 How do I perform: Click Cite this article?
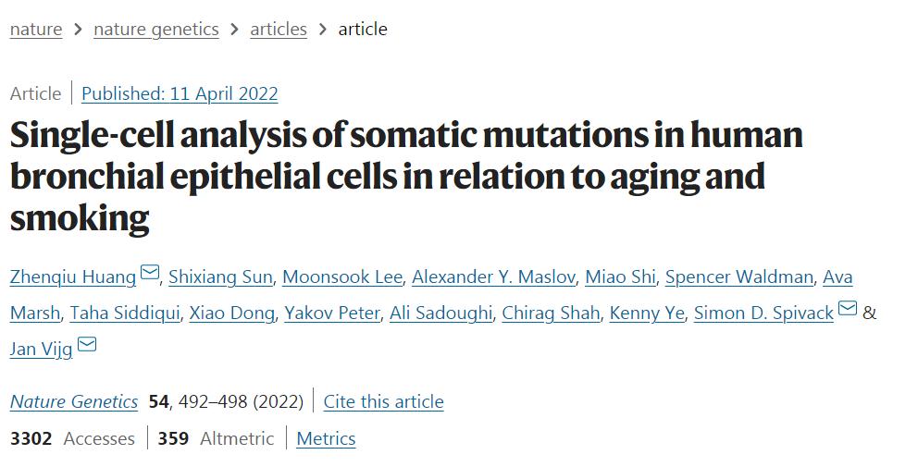[x=383, y=401]
